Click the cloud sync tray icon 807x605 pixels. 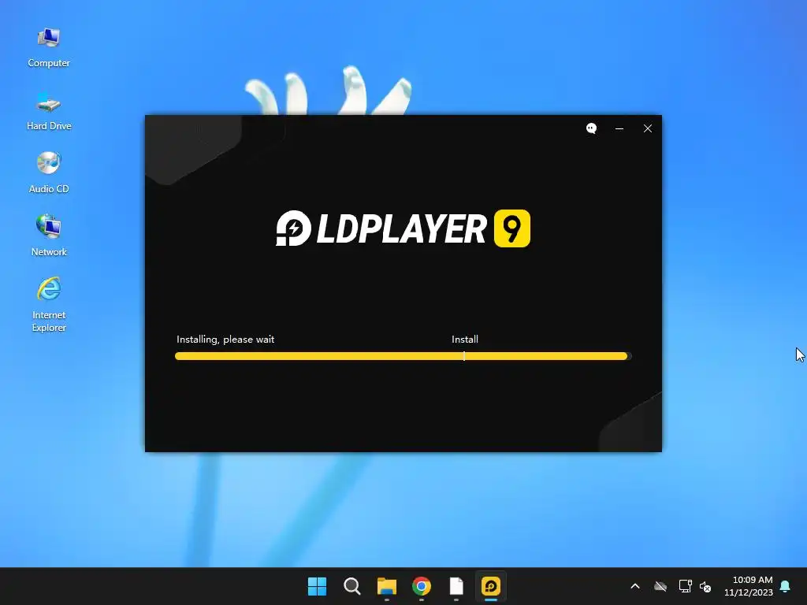coord(660,586)
